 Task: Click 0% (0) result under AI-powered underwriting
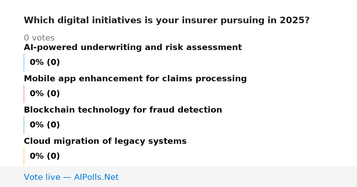[45, 63]
